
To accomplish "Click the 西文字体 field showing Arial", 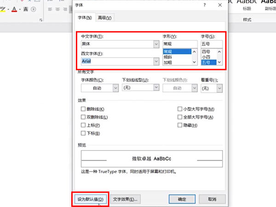I will pyautogui.click(x=117, y=61).
